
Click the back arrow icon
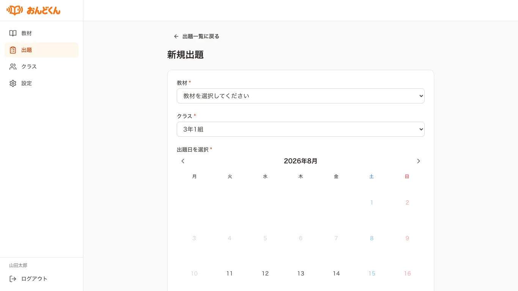(x=176, y=36)
